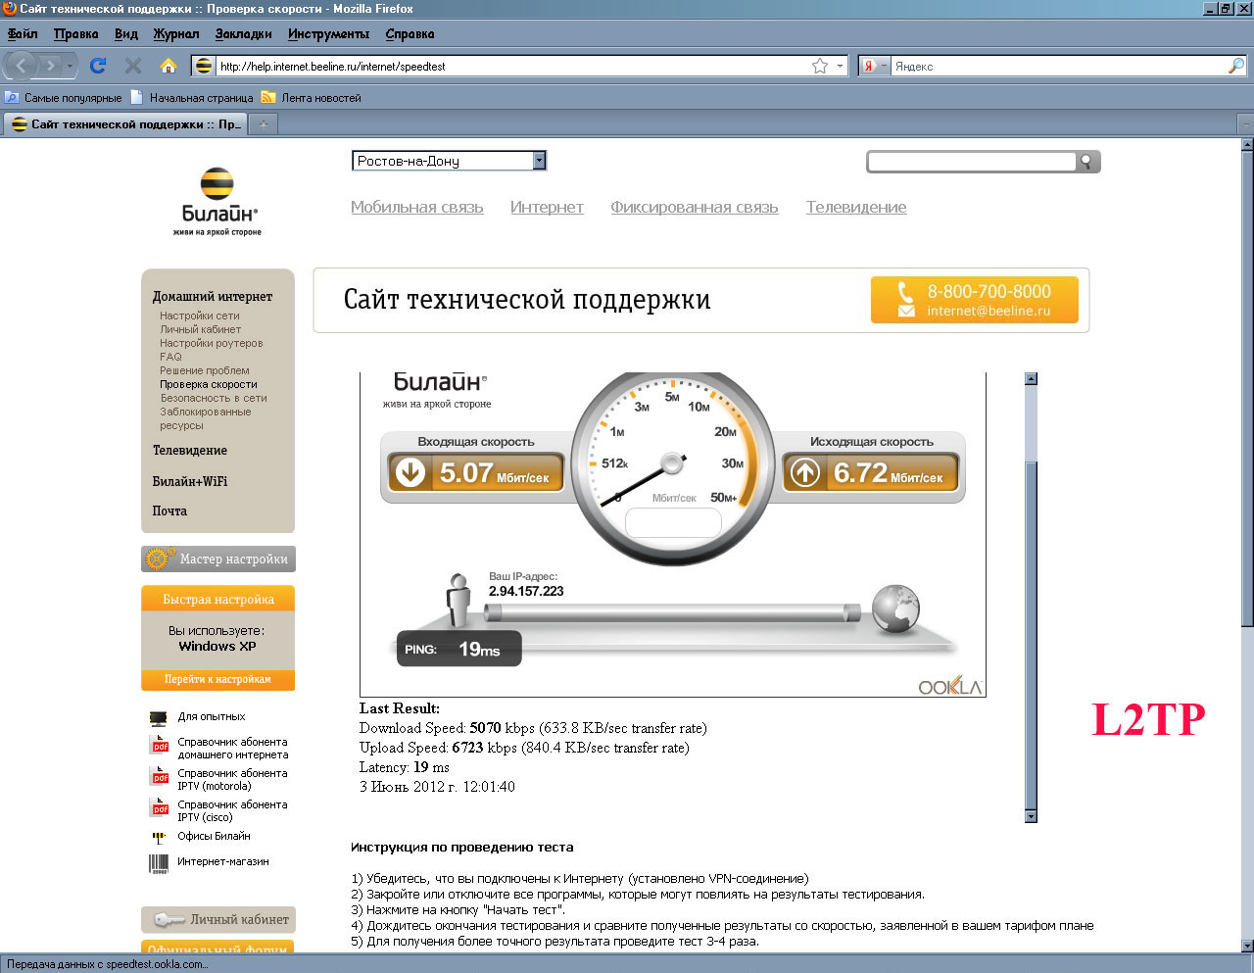Click the key icon on Личный кабинет button
The height and width of the screenshot is (973, 1254).
pyautogui.click(x=169, y=920)
